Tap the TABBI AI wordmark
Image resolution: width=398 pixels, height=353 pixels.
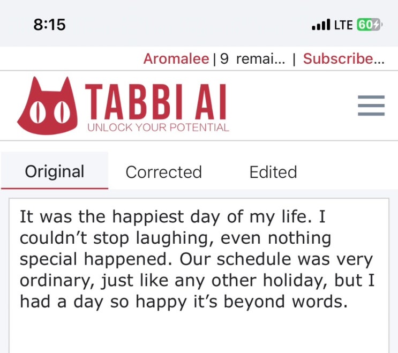156,103
